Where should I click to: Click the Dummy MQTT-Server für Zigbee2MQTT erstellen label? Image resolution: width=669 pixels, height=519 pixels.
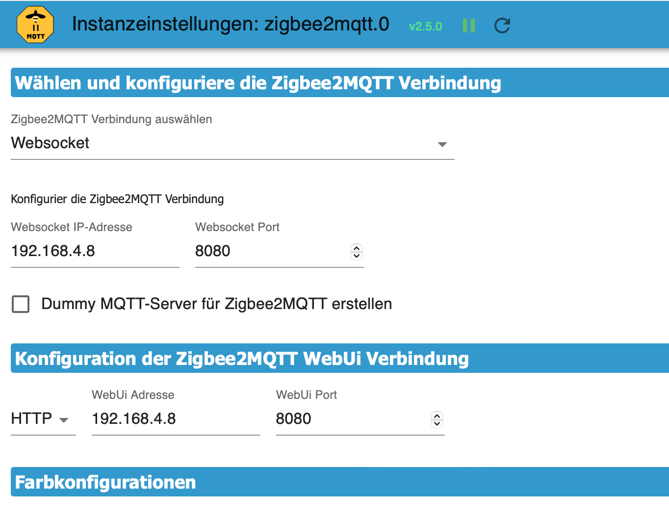(217, 304)
